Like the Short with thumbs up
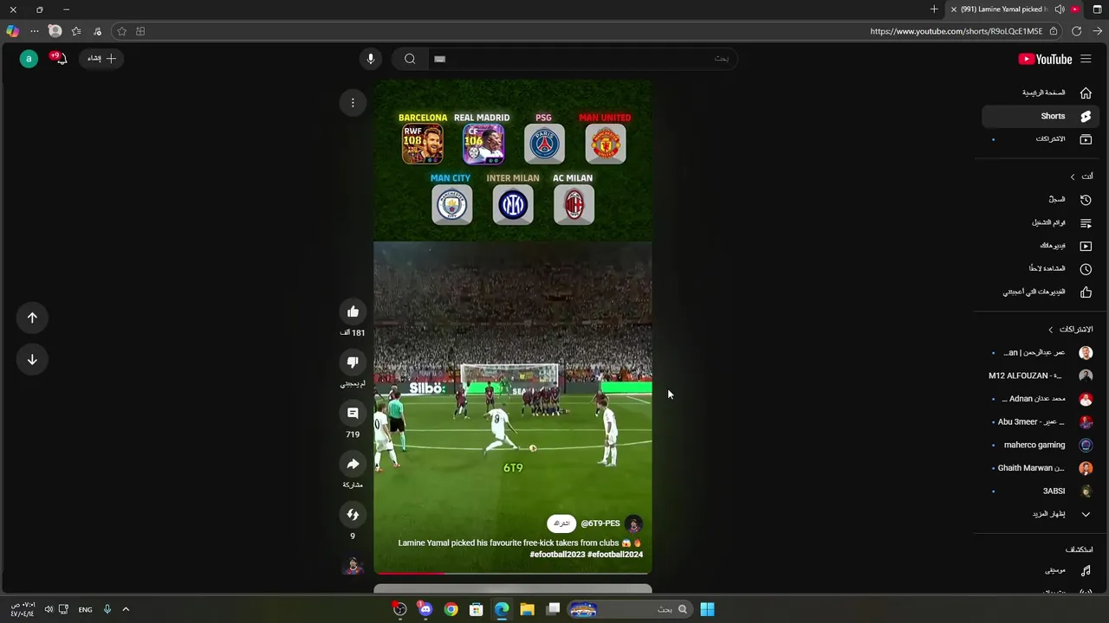Image resolution: width=1109 pixels, height=623 pixels. tap(353, 311)
